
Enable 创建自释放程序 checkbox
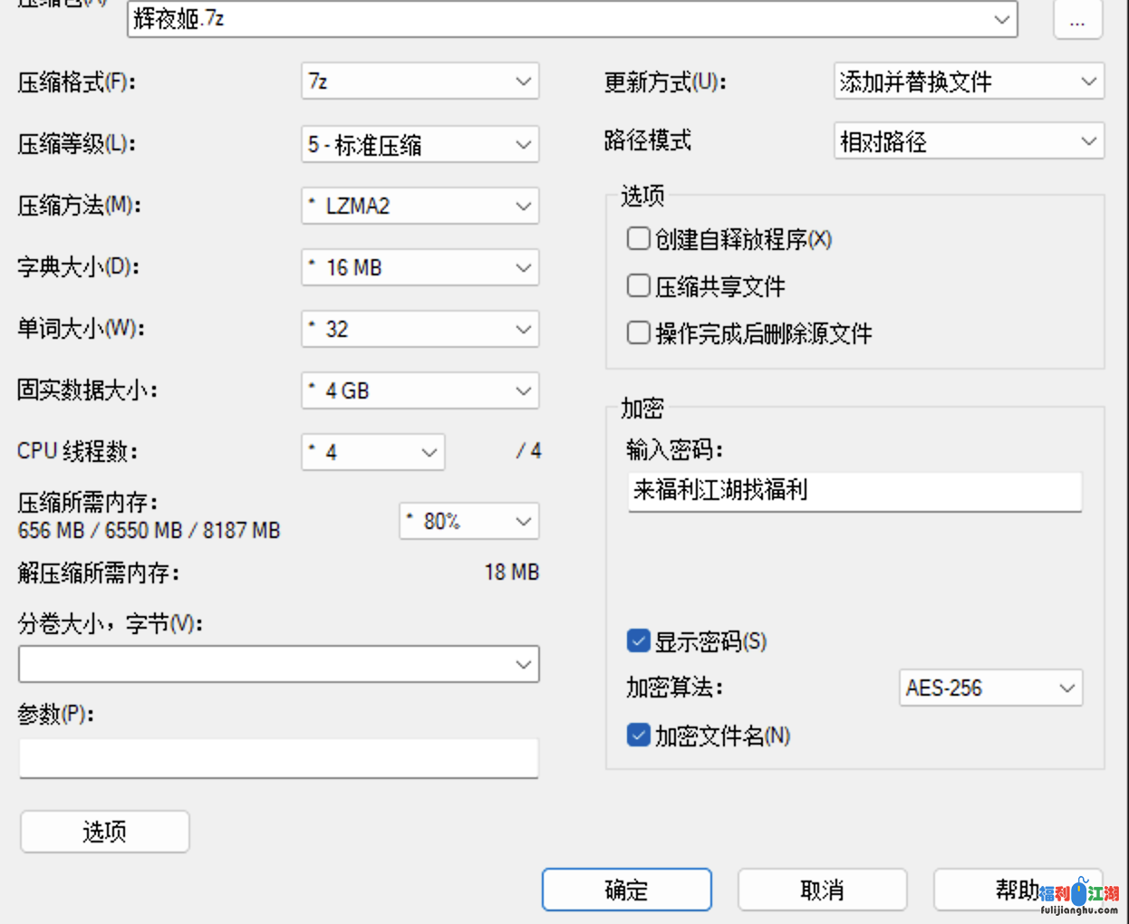click(x=639, y=238)
